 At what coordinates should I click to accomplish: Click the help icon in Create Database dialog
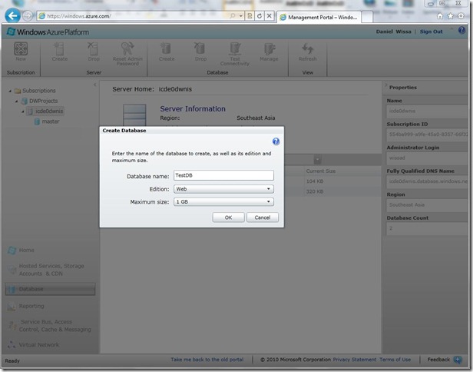click(276, 141)
